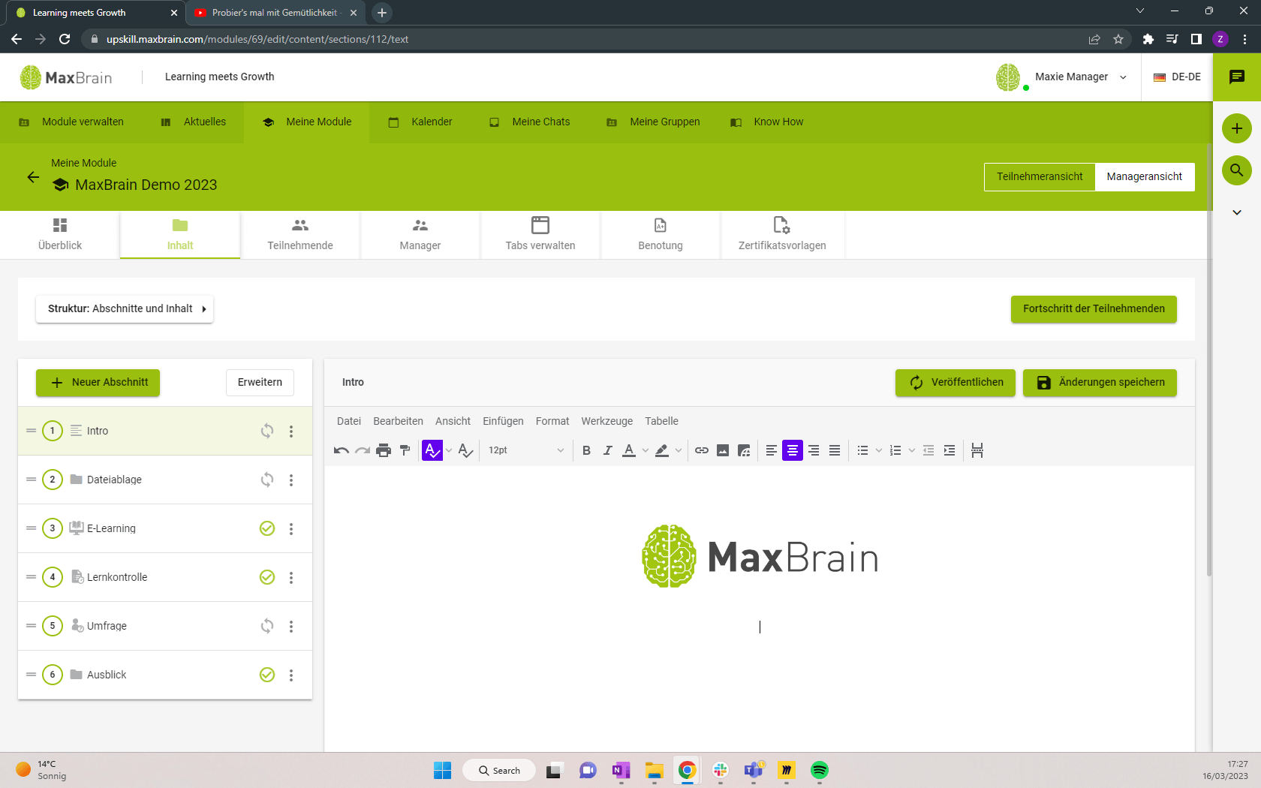
Task: Open the Einfügen menu
Action: 503,421
